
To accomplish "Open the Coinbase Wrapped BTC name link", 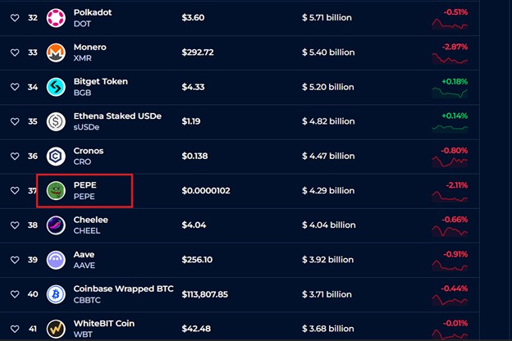I will pyautogui.click(x=123, y=289).
